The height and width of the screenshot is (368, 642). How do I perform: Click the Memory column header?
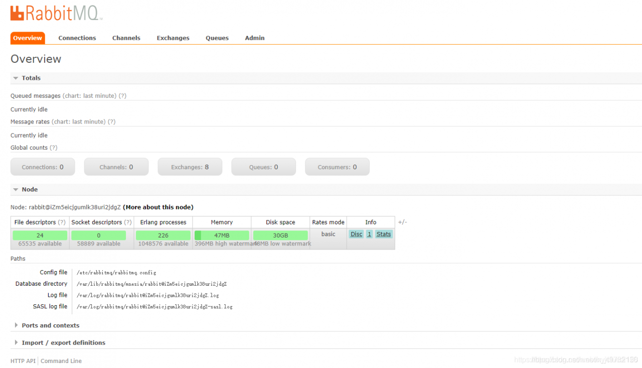222,222
